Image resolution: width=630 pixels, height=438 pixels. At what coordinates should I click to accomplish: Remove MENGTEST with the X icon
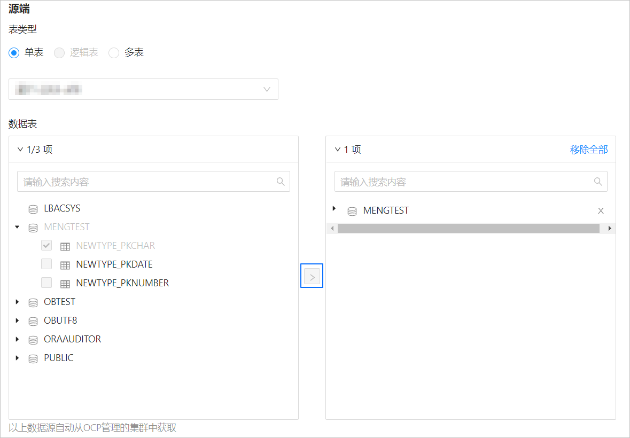coord(601,211)
